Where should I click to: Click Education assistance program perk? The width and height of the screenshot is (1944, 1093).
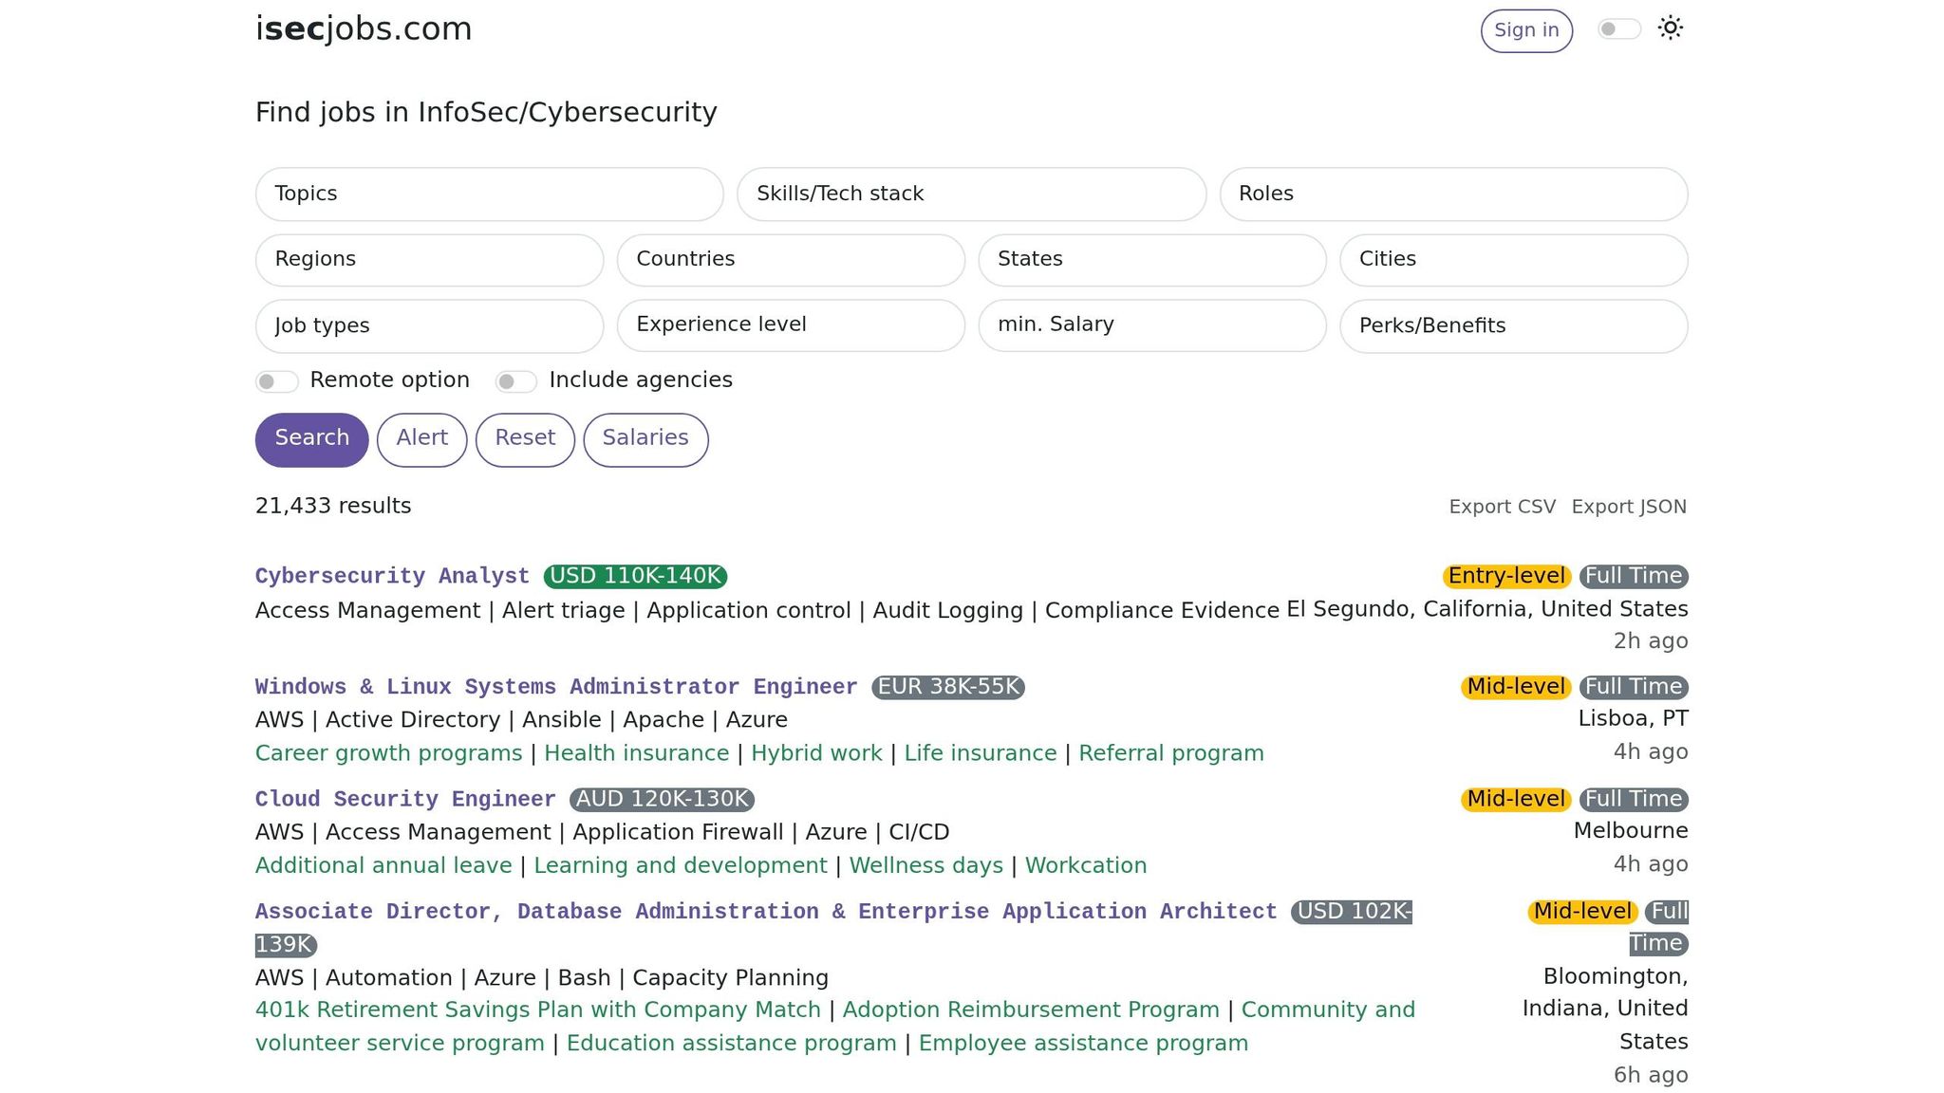click(x=732, y=1043)
